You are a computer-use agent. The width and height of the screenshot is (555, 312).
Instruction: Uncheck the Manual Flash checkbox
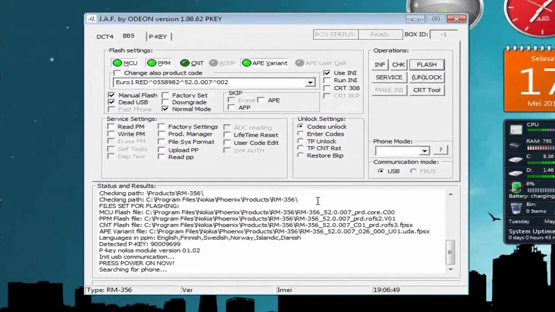click(111, 95)
